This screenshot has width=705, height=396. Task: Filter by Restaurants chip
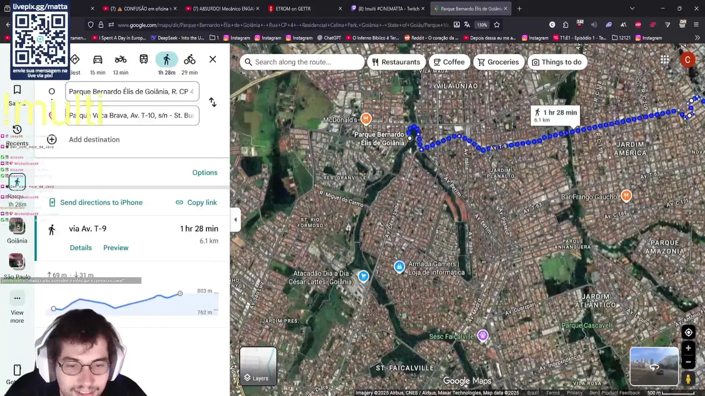[x=396, y=62]
